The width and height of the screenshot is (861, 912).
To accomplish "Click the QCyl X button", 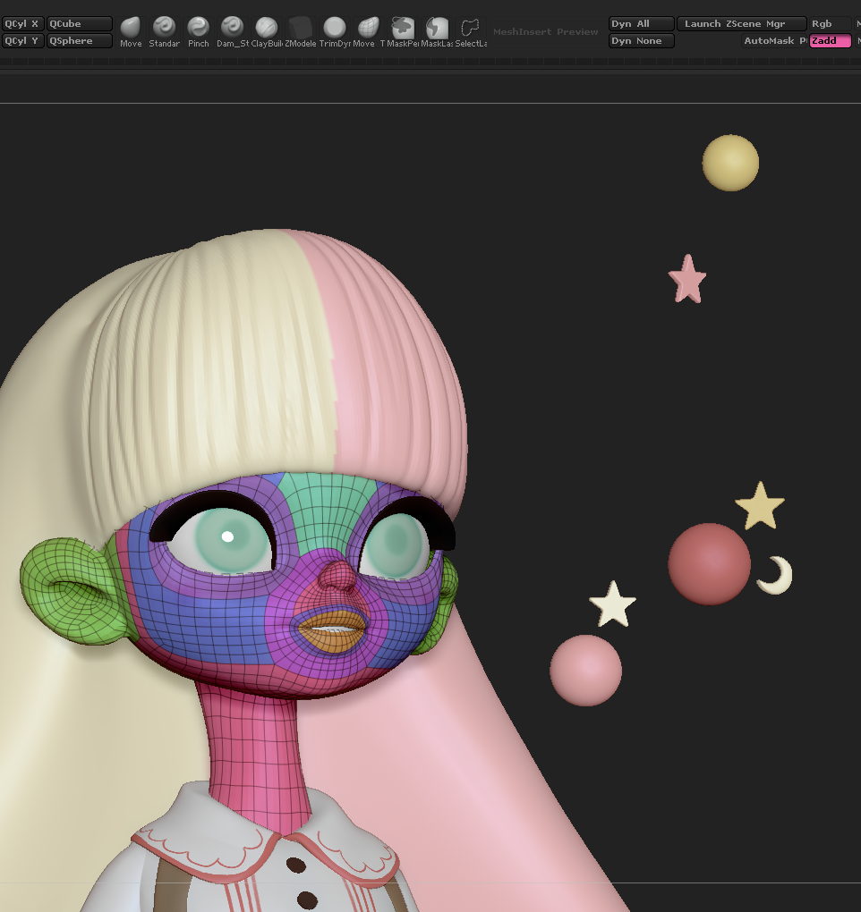I will coord(22,24).
